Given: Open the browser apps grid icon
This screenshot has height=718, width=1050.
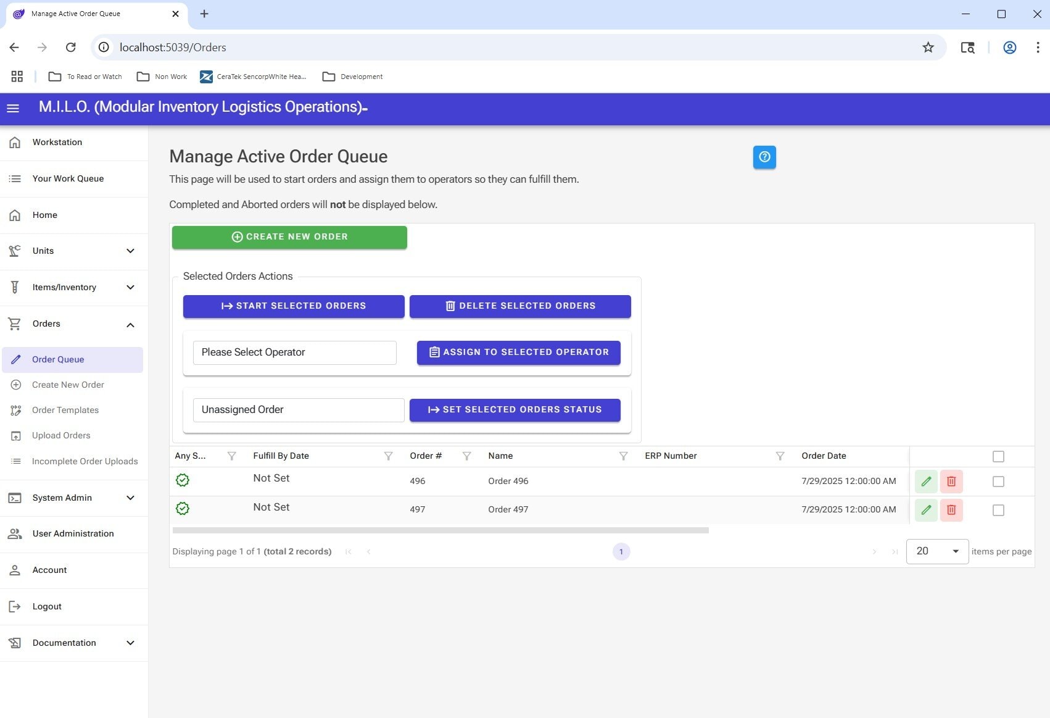Looking at the screenshot, I should point(17,77).
